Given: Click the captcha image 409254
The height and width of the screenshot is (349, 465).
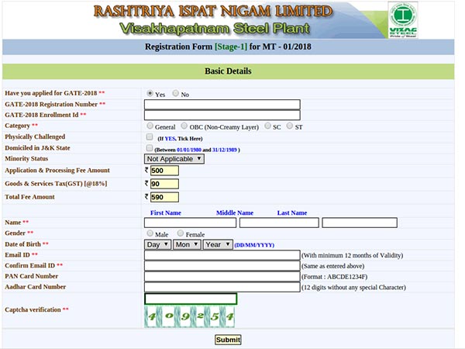Looking at the screenshot, I should (190, 316).
